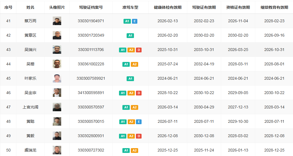Click 吴瑞兴's profile photo thumbnail
Viewport: 293px width, 156px height.
click(x=57, y=50)
